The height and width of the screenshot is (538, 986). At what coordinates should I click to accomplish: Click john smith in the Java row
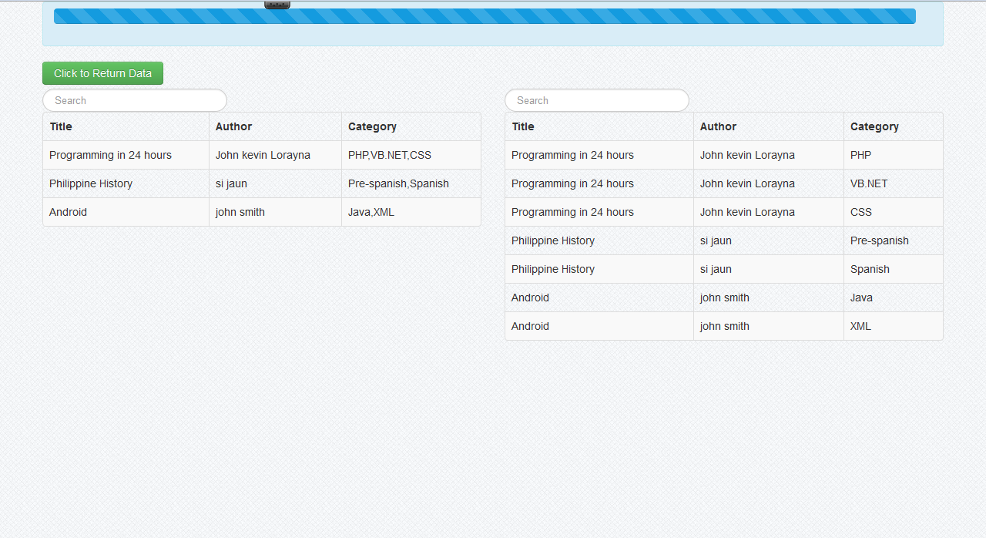point(725,298)
